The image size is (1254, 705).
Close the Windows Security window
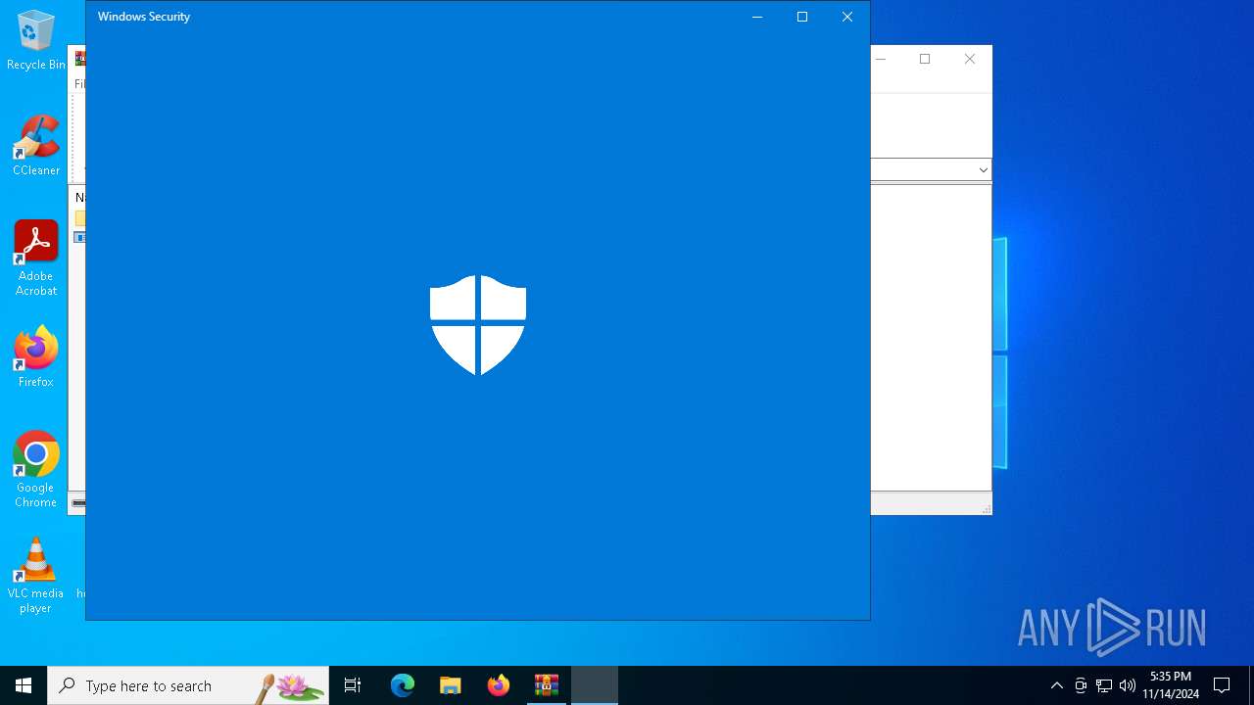coord(847,17)
